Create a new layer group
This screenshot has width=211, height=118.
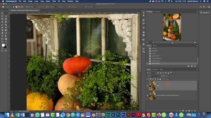point(189,111)
